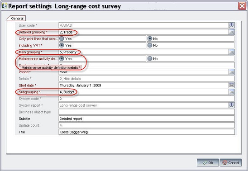Select Yes for Only print lines option

pos(62,38)
